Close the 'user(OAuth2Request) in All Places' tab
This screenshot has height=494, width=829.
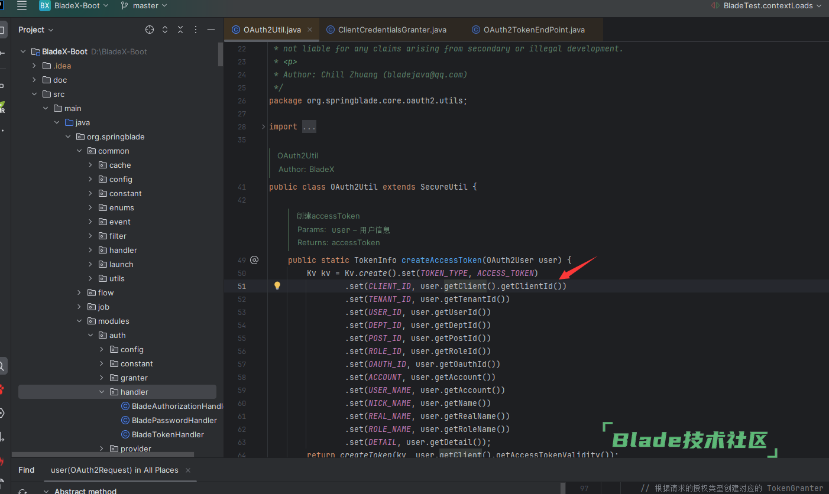pyautogui.click(x=188, y=470)
